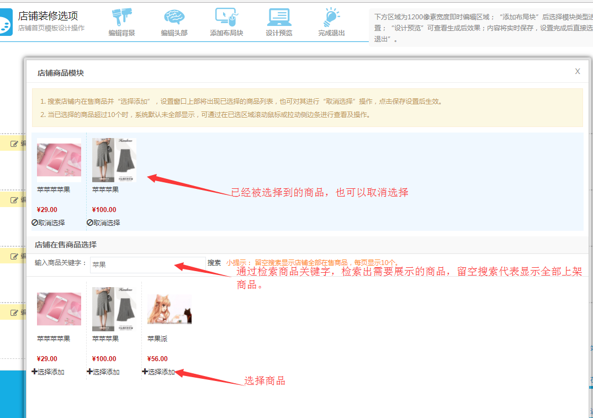
Task: Focus the 输入商品关键字 search field
Action: coord(147,264)
